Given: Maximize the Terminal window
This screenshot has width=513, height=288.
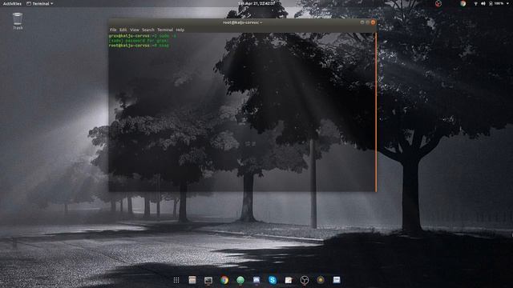Looking at the screenshot, I should pyautogui.click(x=367, y=22).
